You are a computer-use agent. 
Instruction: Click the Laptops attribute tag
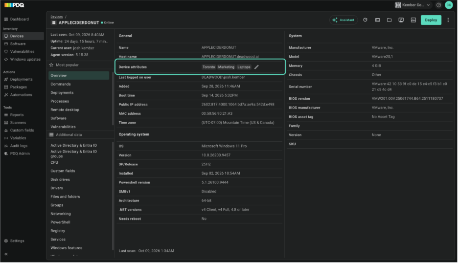click(244, 67)
